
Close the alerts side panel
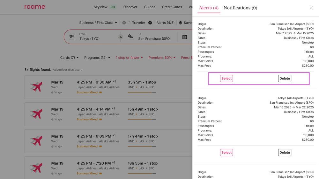click(311, 8)
